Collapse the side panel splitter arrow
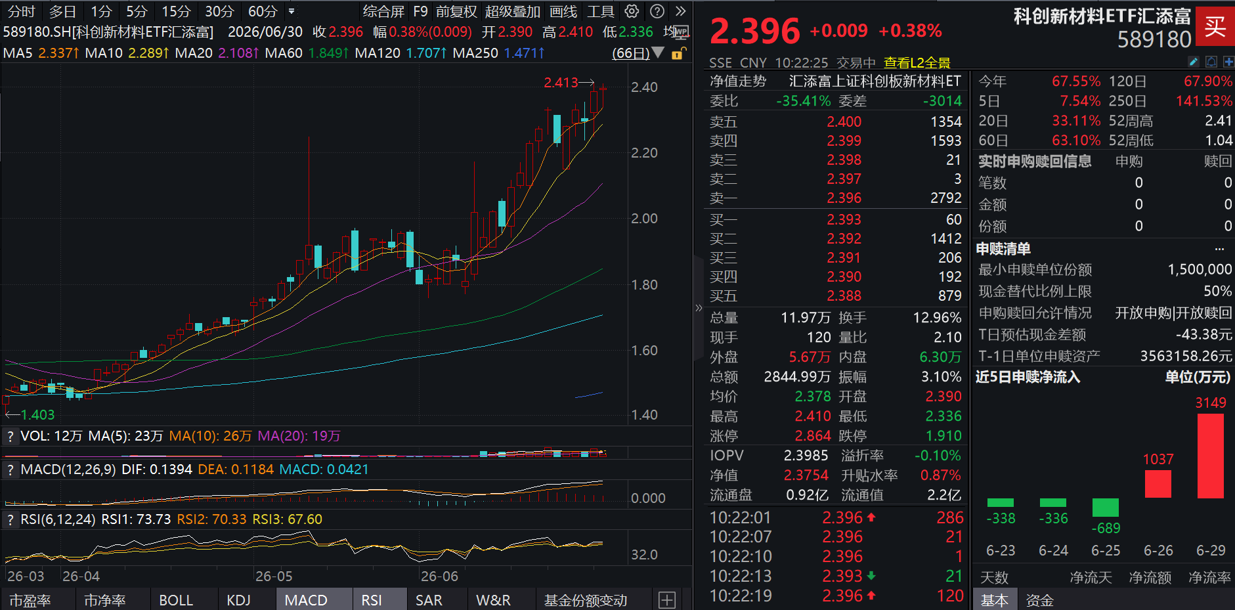The image size is (1235, 610). point(699,308)
